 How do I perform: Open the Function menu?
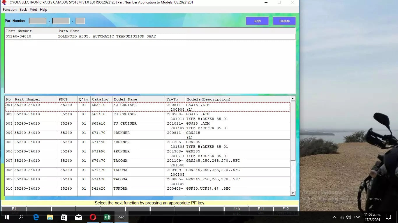(10, 10)
